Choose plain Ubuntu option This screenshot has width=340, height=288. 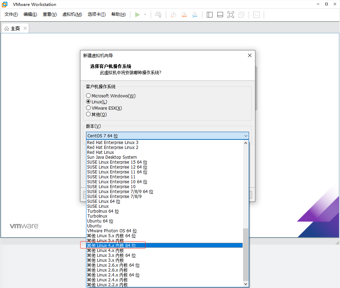165,226
